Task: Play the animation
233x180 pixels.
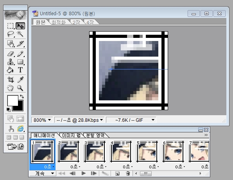Action: 84,173
